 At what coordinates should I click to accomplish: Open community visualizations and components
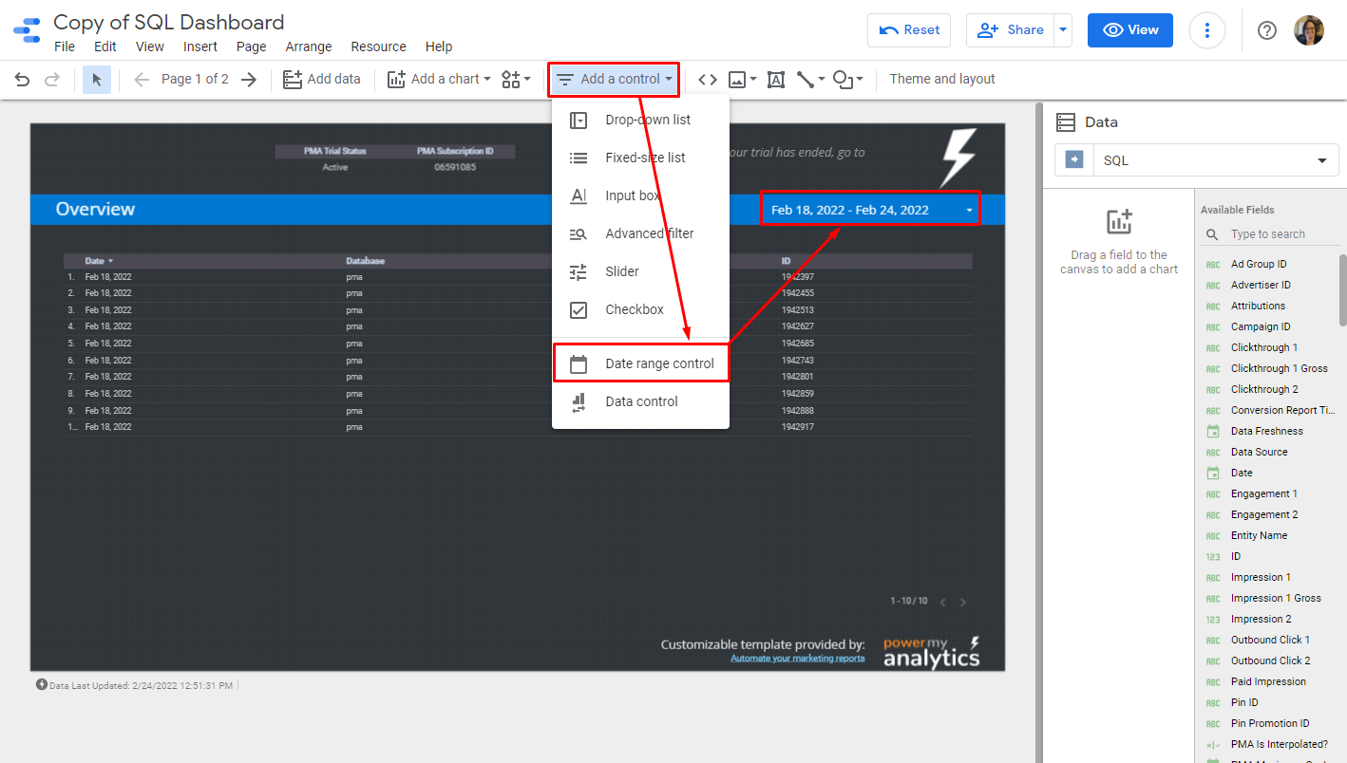517,80
